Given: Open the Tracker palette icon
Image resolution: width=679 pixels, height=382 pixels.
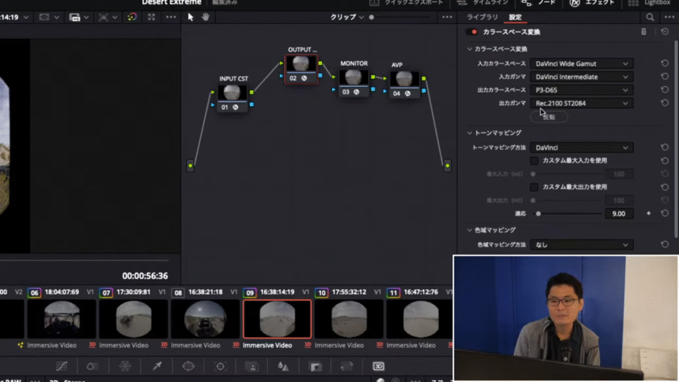Looking at the screenshot, I should point(220,366).
